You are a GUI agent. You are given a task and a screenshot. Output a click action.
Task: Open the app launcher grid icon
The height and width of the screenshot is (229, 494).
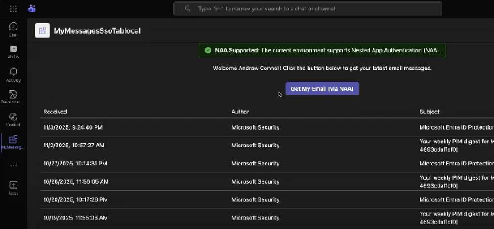pyautogui.click(x=13, y=8)
